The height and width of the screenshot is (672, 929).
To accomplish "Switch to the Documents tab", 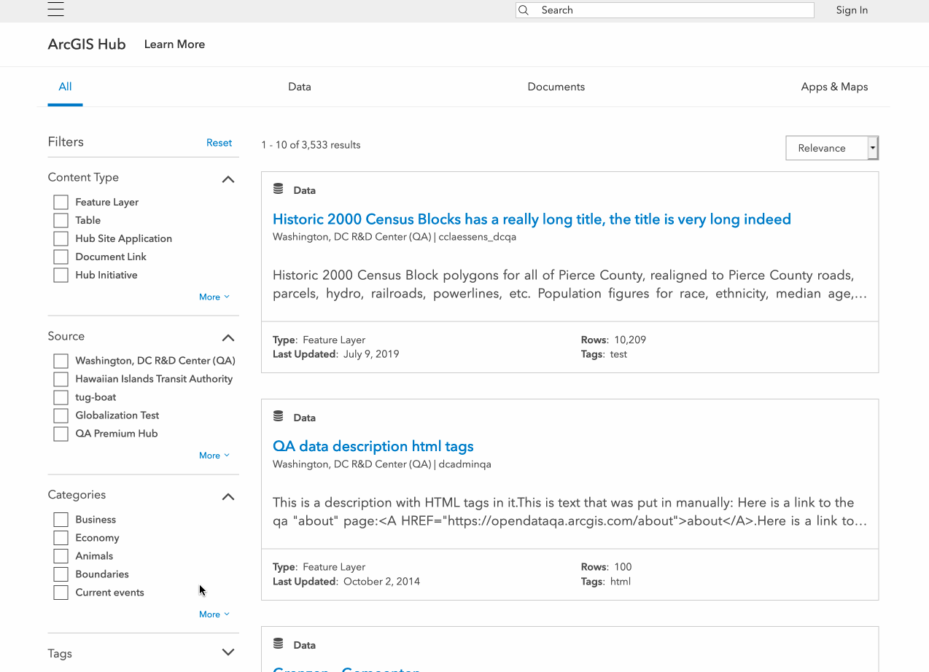I will coord(556,87).
